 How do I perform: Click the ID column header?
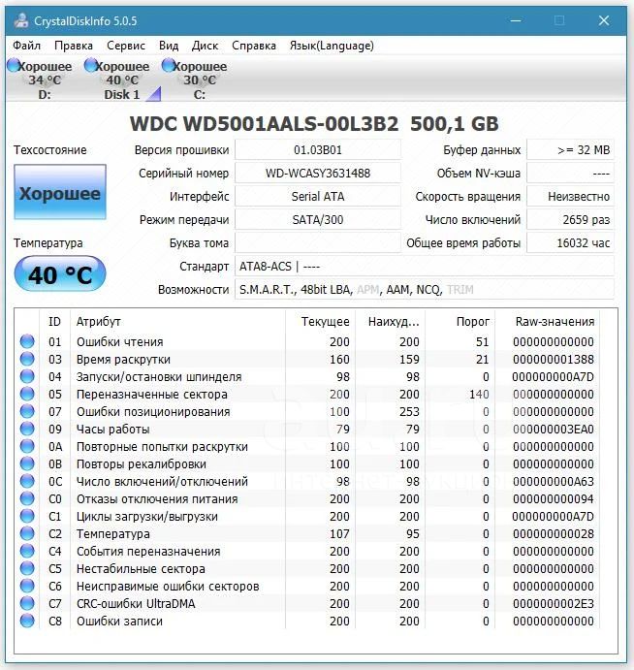click(54, 321)
